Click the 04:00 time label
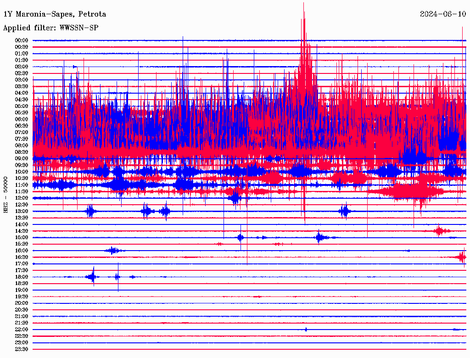Screen dimensions: 470x358 [x=22, y=93]
